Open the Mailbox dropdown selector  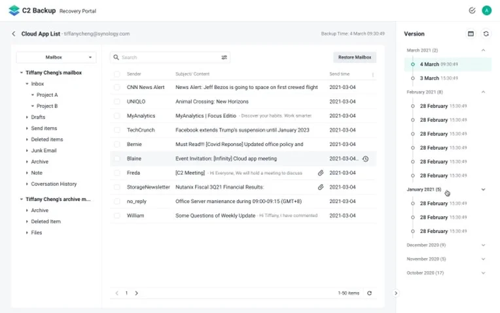pos(56,58)
